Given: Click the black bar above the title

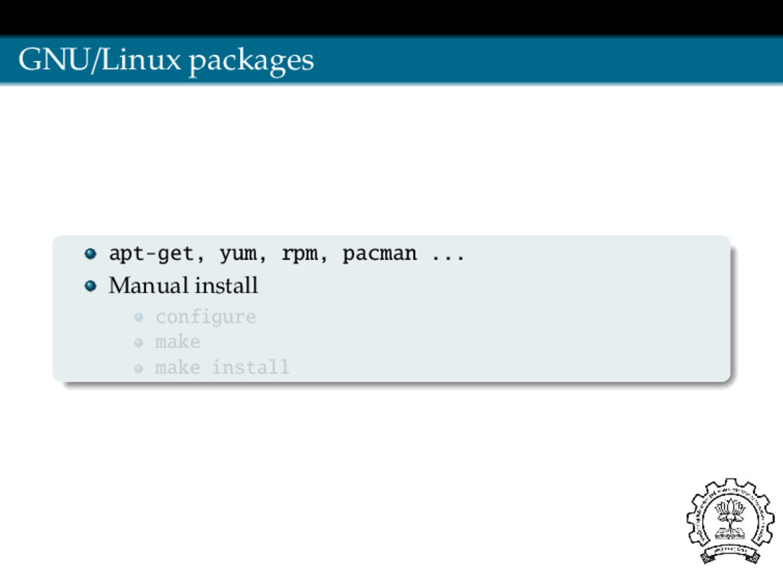Looking at the screenshot, I should click(x=391, y=18).
